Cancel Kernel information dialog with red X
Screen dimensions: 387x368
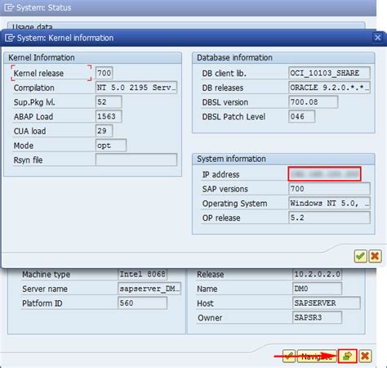coord(375,256)
